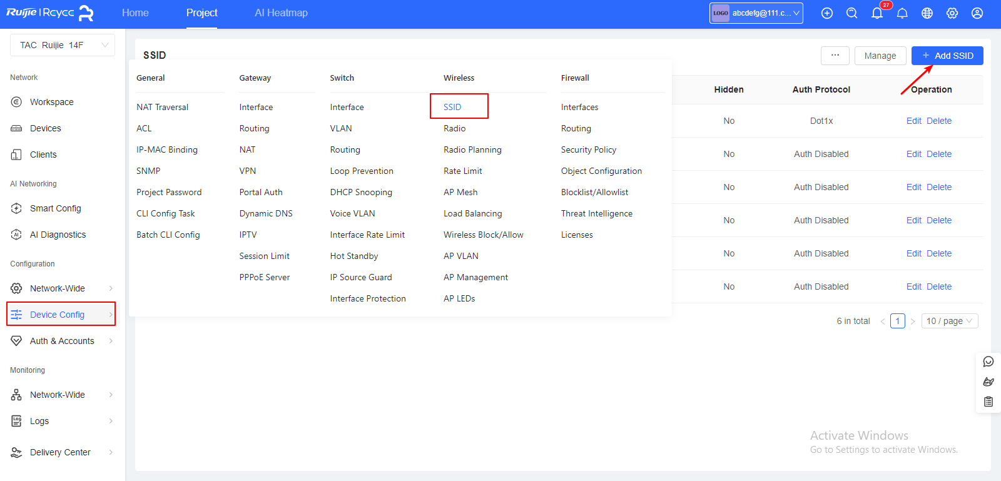Open the search magnifier icon in header
The image size is (1001, 481).
point(851,13)
